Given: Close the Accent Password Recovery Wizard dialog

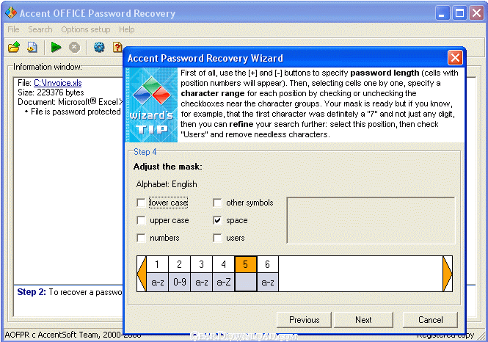Looking at the screenshot, I should click(x=455, y=57).
